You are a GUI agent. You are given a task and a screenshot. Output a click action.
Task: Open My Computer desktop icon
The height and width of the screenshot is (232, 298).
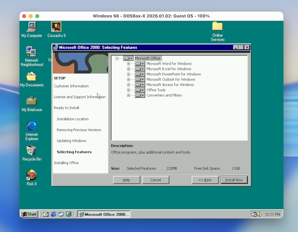pos(32,30)
